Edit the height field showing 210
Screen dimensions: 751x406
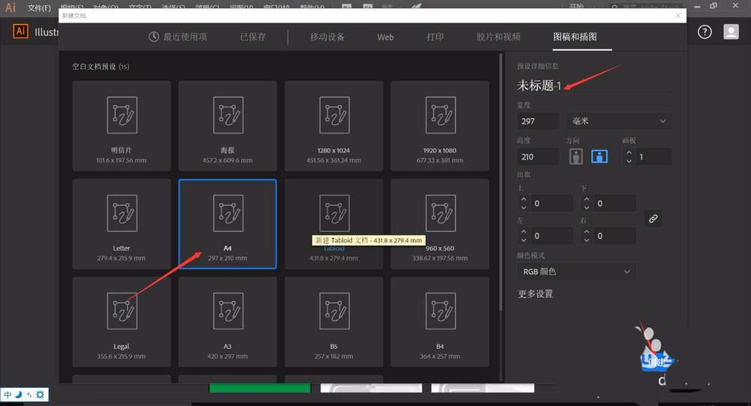538,157
